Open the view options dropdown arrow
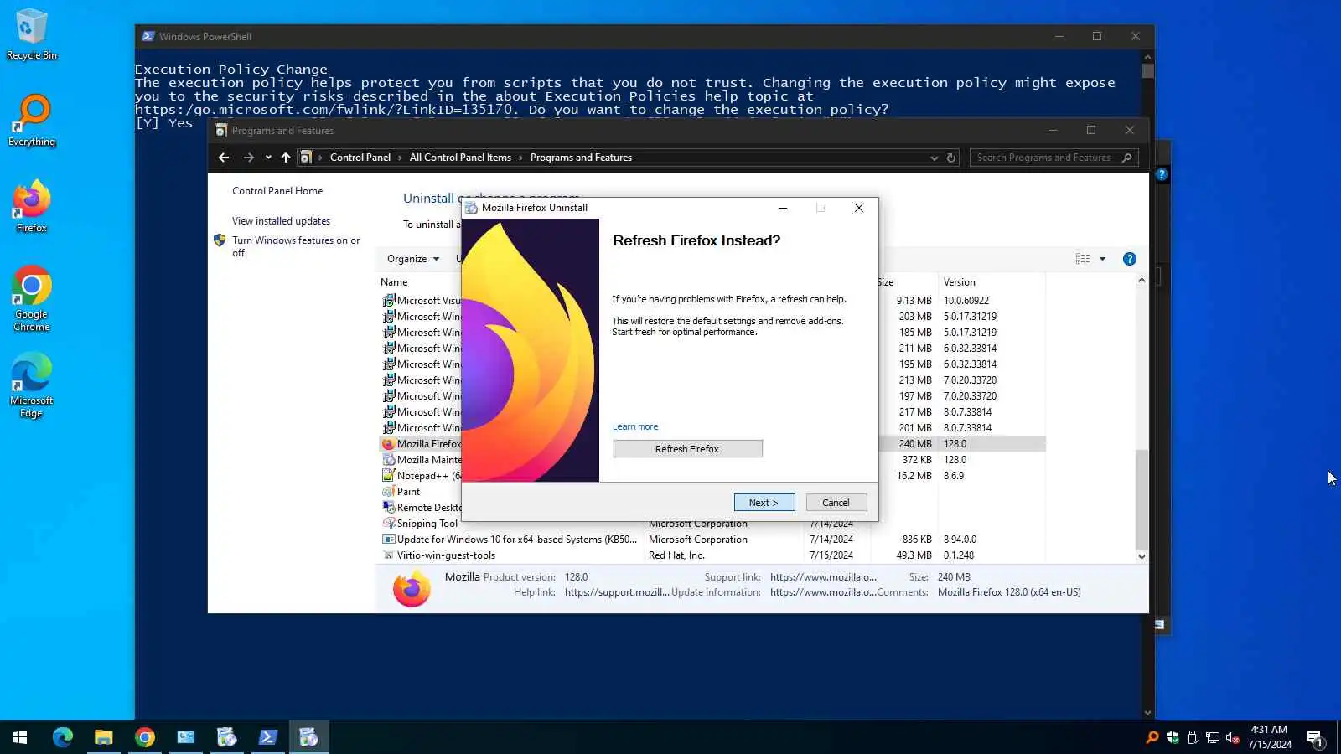 (x=1102, y=259)
